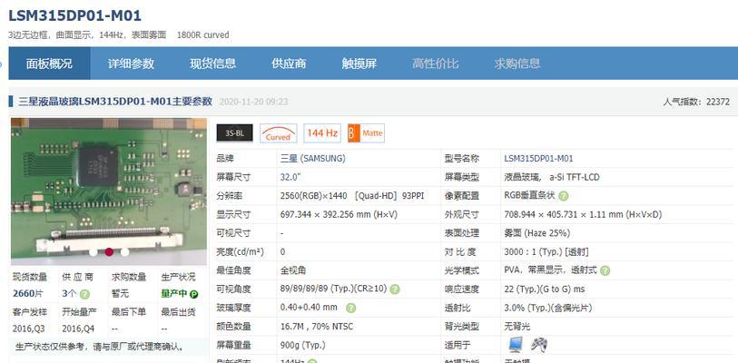
Task: Click help icon beside glass thickness 0.40+0.40 mm
Action: click(351, 308)
